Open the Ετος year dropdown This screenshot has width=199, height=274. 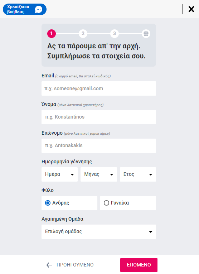(x=138, y=174)
